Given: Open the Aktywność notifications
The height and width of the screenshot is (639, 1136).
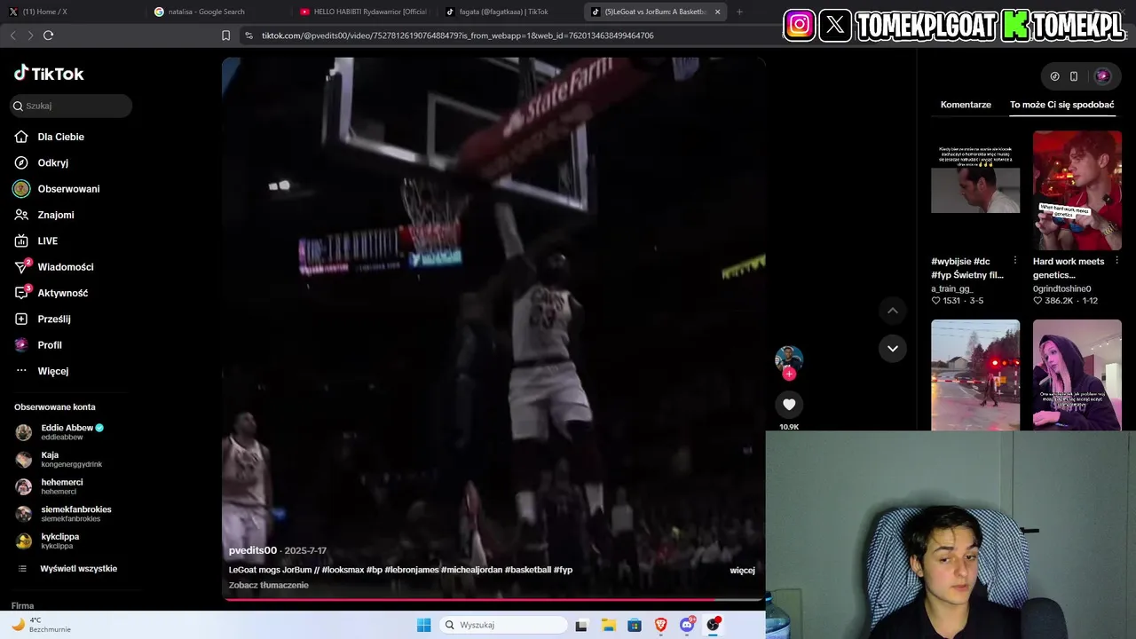Looking at the screenshot, I should pyautogui.click(x=51, y=293).
